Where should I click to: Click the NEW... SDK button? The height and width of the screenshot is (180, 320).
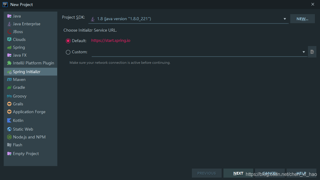302,19
